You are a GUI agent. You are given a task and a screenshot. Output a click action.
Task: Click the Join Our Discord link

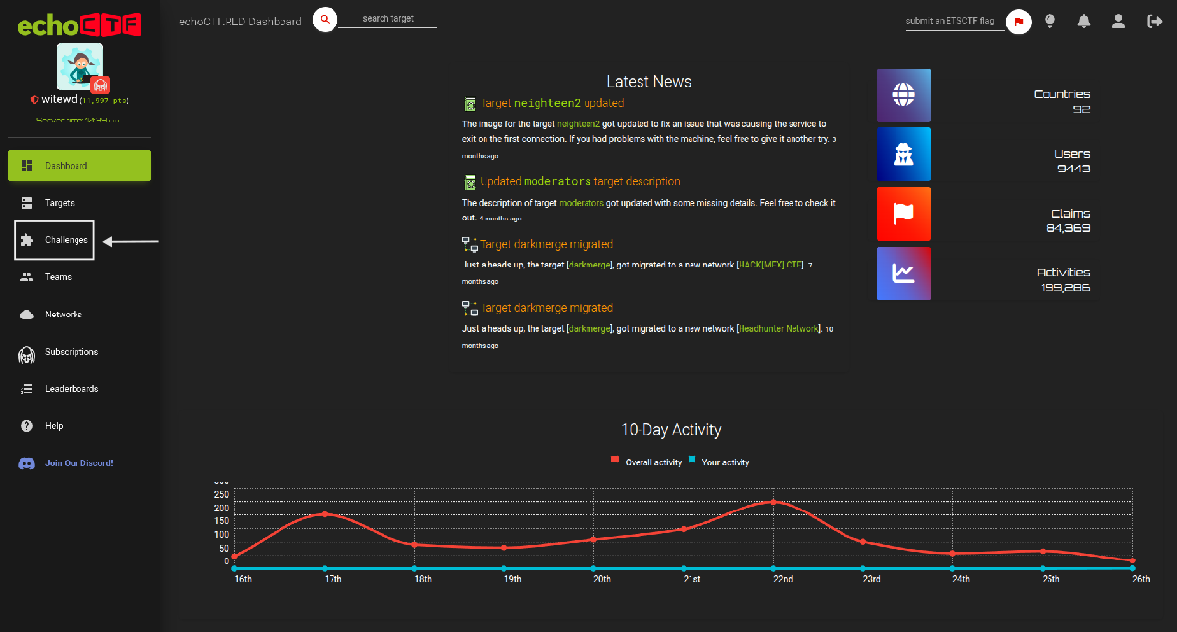(x=78, y=463)
